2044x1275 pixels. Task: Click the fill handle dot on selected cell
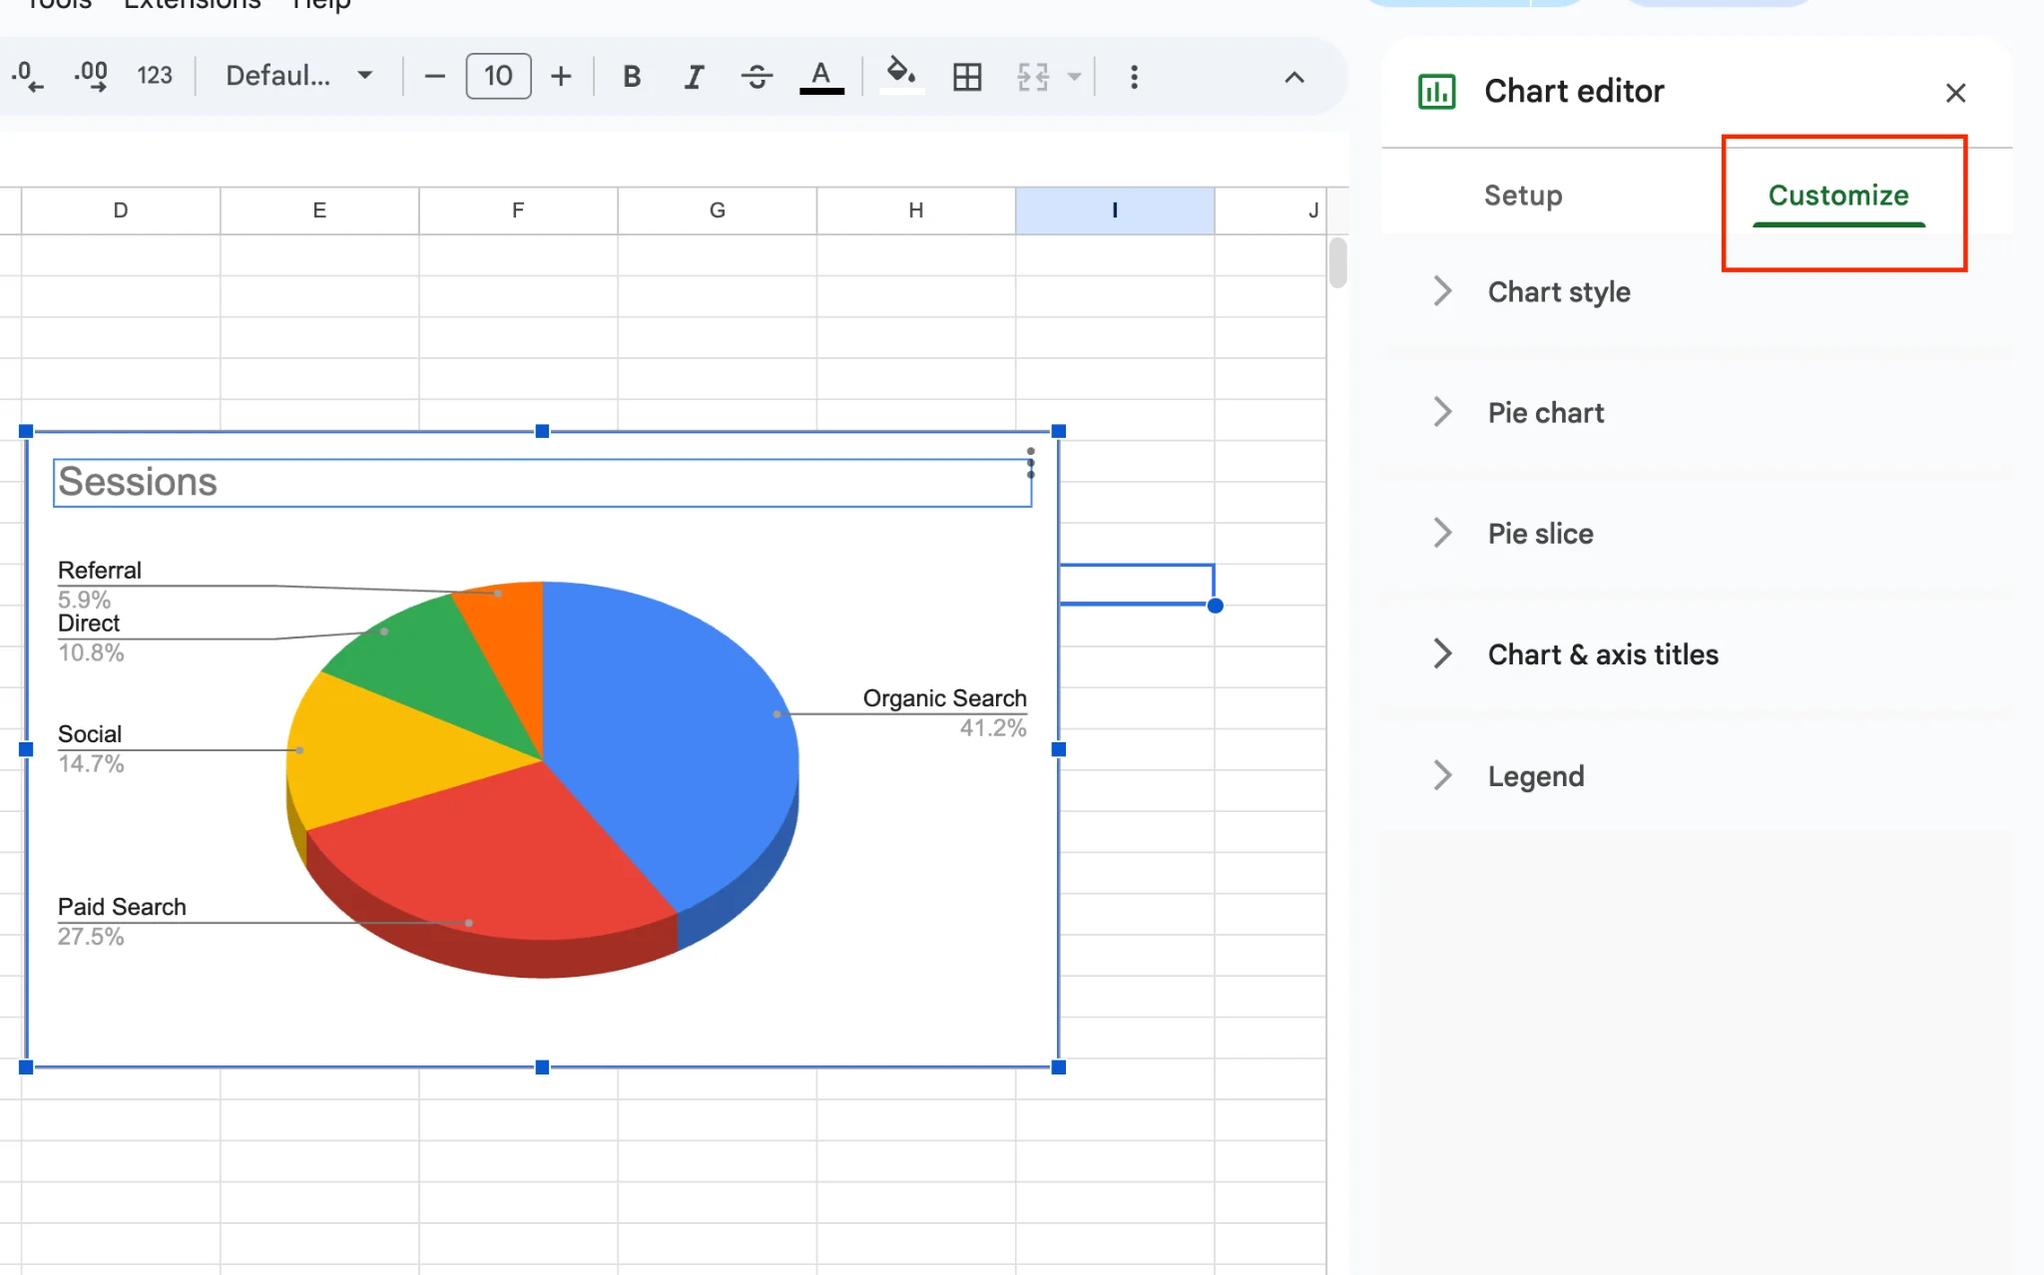[1215, 606]
